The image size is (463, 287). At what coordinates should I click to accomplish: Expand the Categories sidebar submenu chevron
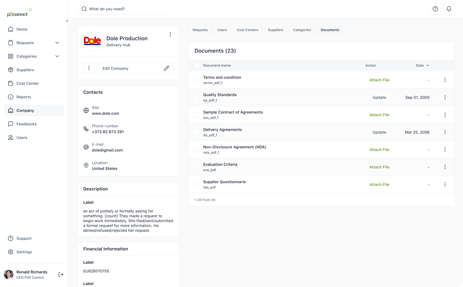click(57, 56)
